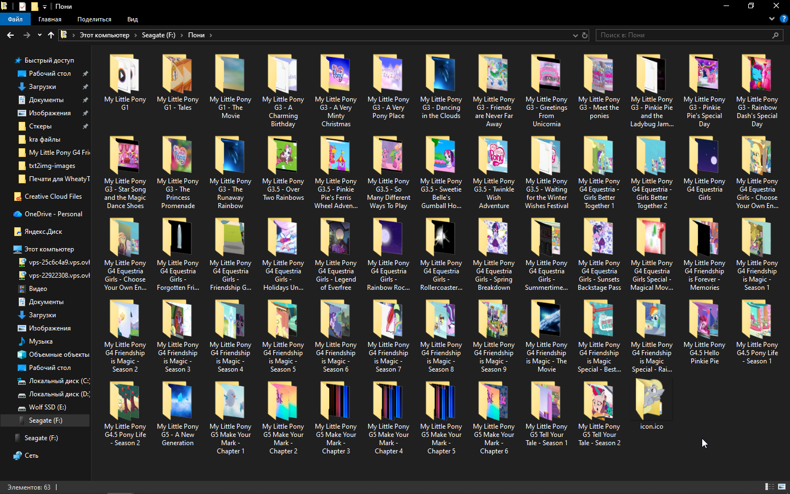Image resolution: width=790 pixels, height=494 pixels.
Task: Expand chevron after Пони in address bar
Action: [x=211, y=35]
